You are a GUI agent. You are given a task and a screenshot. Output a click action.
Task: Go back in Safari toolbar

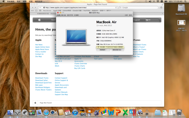pos(32,7)
